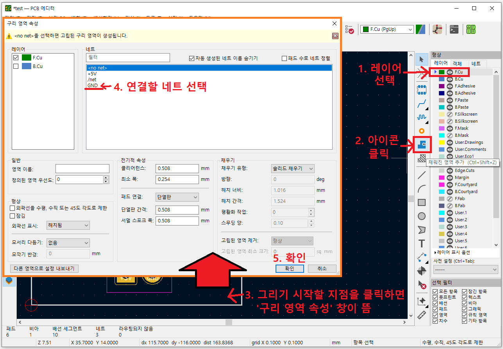Select the arrow selection tool
Image resolution: width=503 pixels, height=349 pixels.
[421, 59]
